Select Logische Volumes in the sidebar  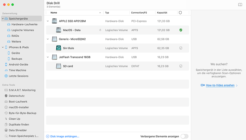pos(22,30)
